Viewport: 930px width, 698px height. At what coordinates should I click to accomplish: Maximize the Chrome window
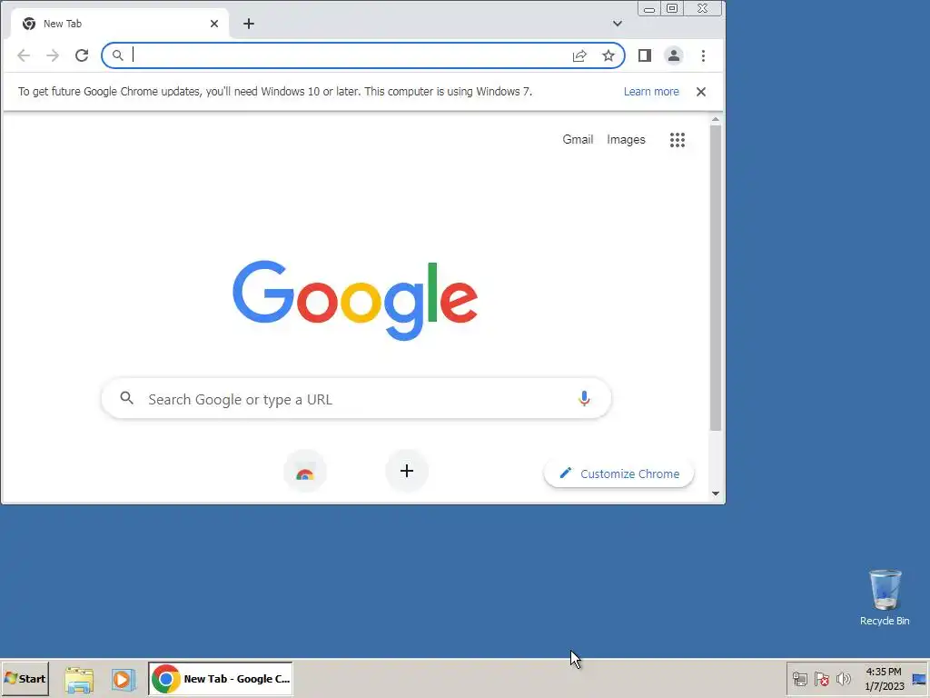point(672,9)
